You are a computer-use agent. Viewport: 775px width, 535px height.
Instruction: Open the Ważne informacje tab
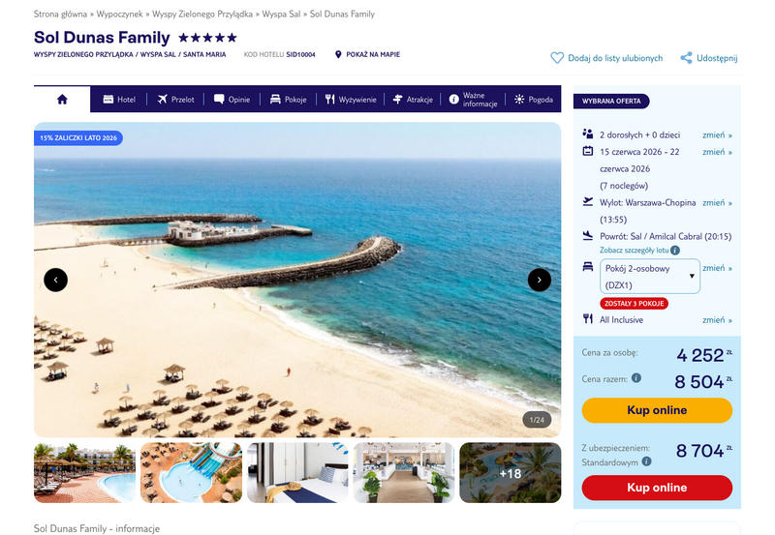point(473,100)
